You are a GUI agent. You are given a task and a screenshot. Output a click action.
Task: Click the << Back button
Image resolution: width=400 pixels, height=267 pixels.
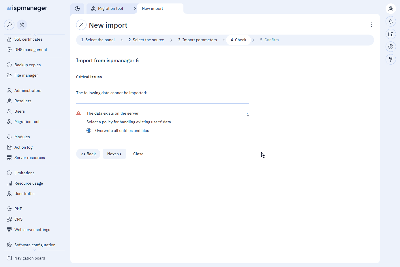(x=88, y=154)
